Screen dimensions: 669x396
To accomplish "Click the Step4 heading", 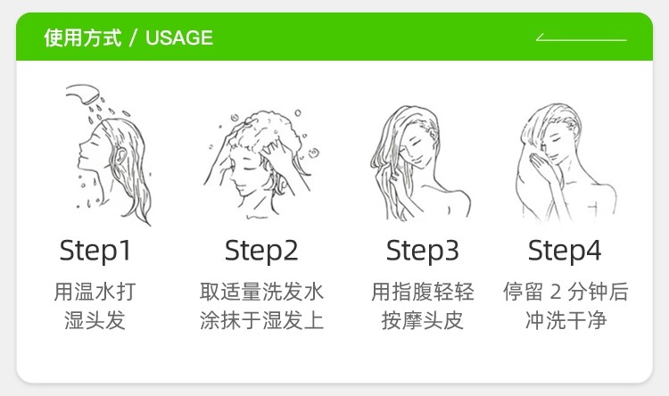I will coord(565,251).
